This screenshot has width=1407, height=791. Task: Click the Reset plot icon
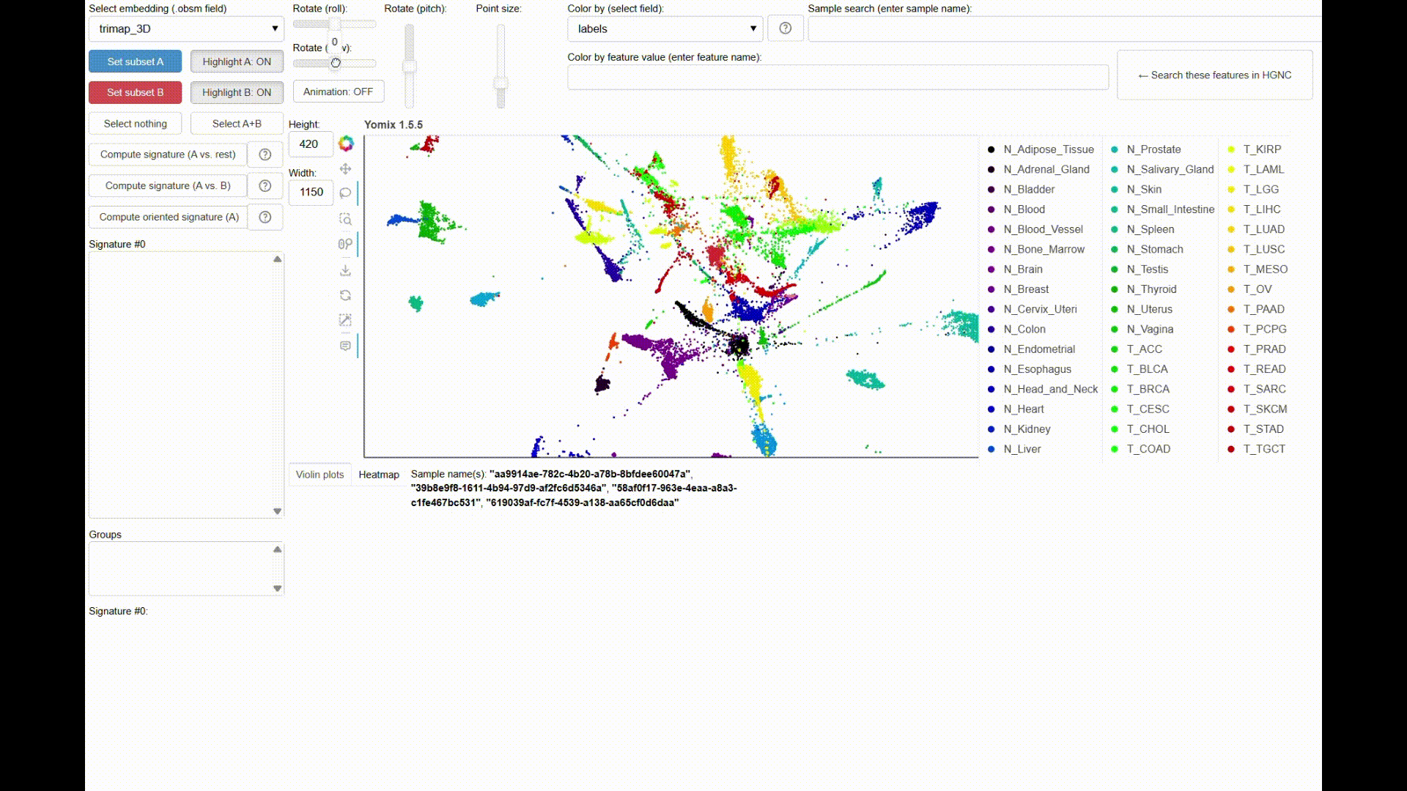346,295
